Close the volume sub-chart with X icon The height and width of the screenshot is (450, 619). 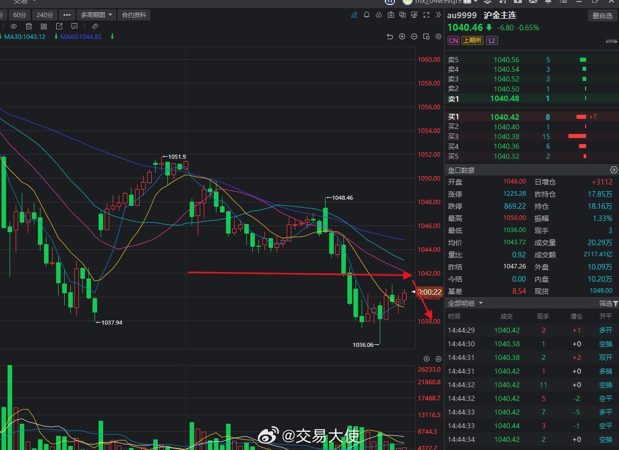[x=426, y=358]
